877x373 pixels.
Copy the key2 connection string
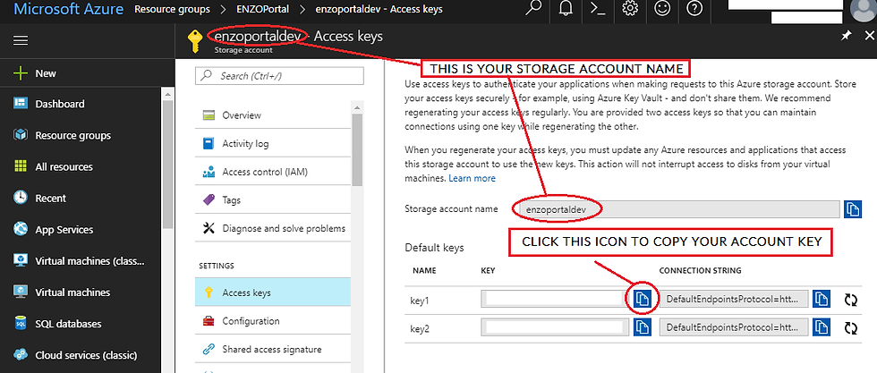pos(822,327)
